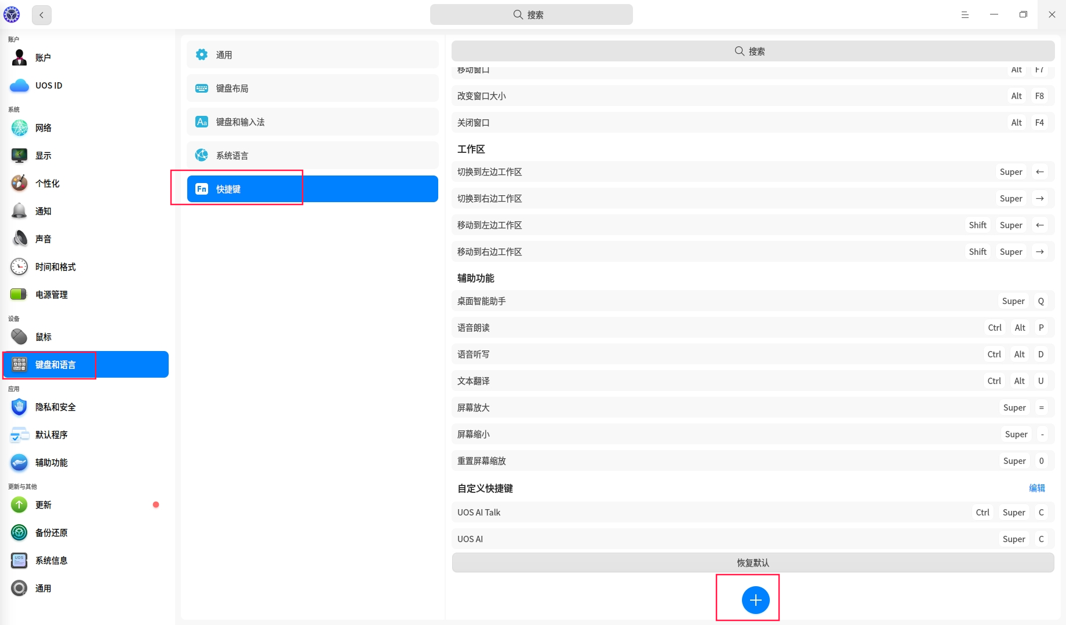This screenshot has height=625, width=1066.
Task: Focus the top global search box
Action: 531,14
